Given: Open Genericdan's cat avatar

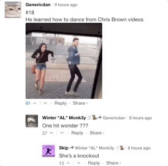Looking at the screenshot, I should point(13,10).
